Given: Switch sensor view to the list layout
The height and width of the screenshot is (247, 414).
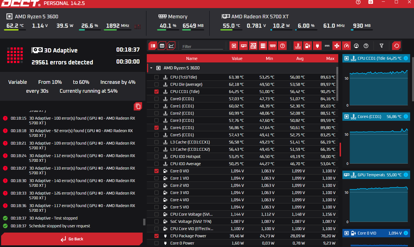Looking at the screenshot, I should 153,46.
